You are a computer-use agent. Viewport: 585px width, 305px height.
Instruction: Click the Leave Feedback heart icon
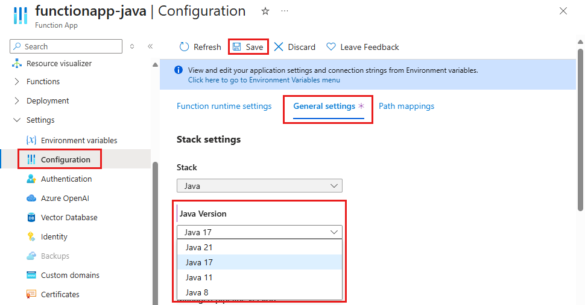coord(331,47)
